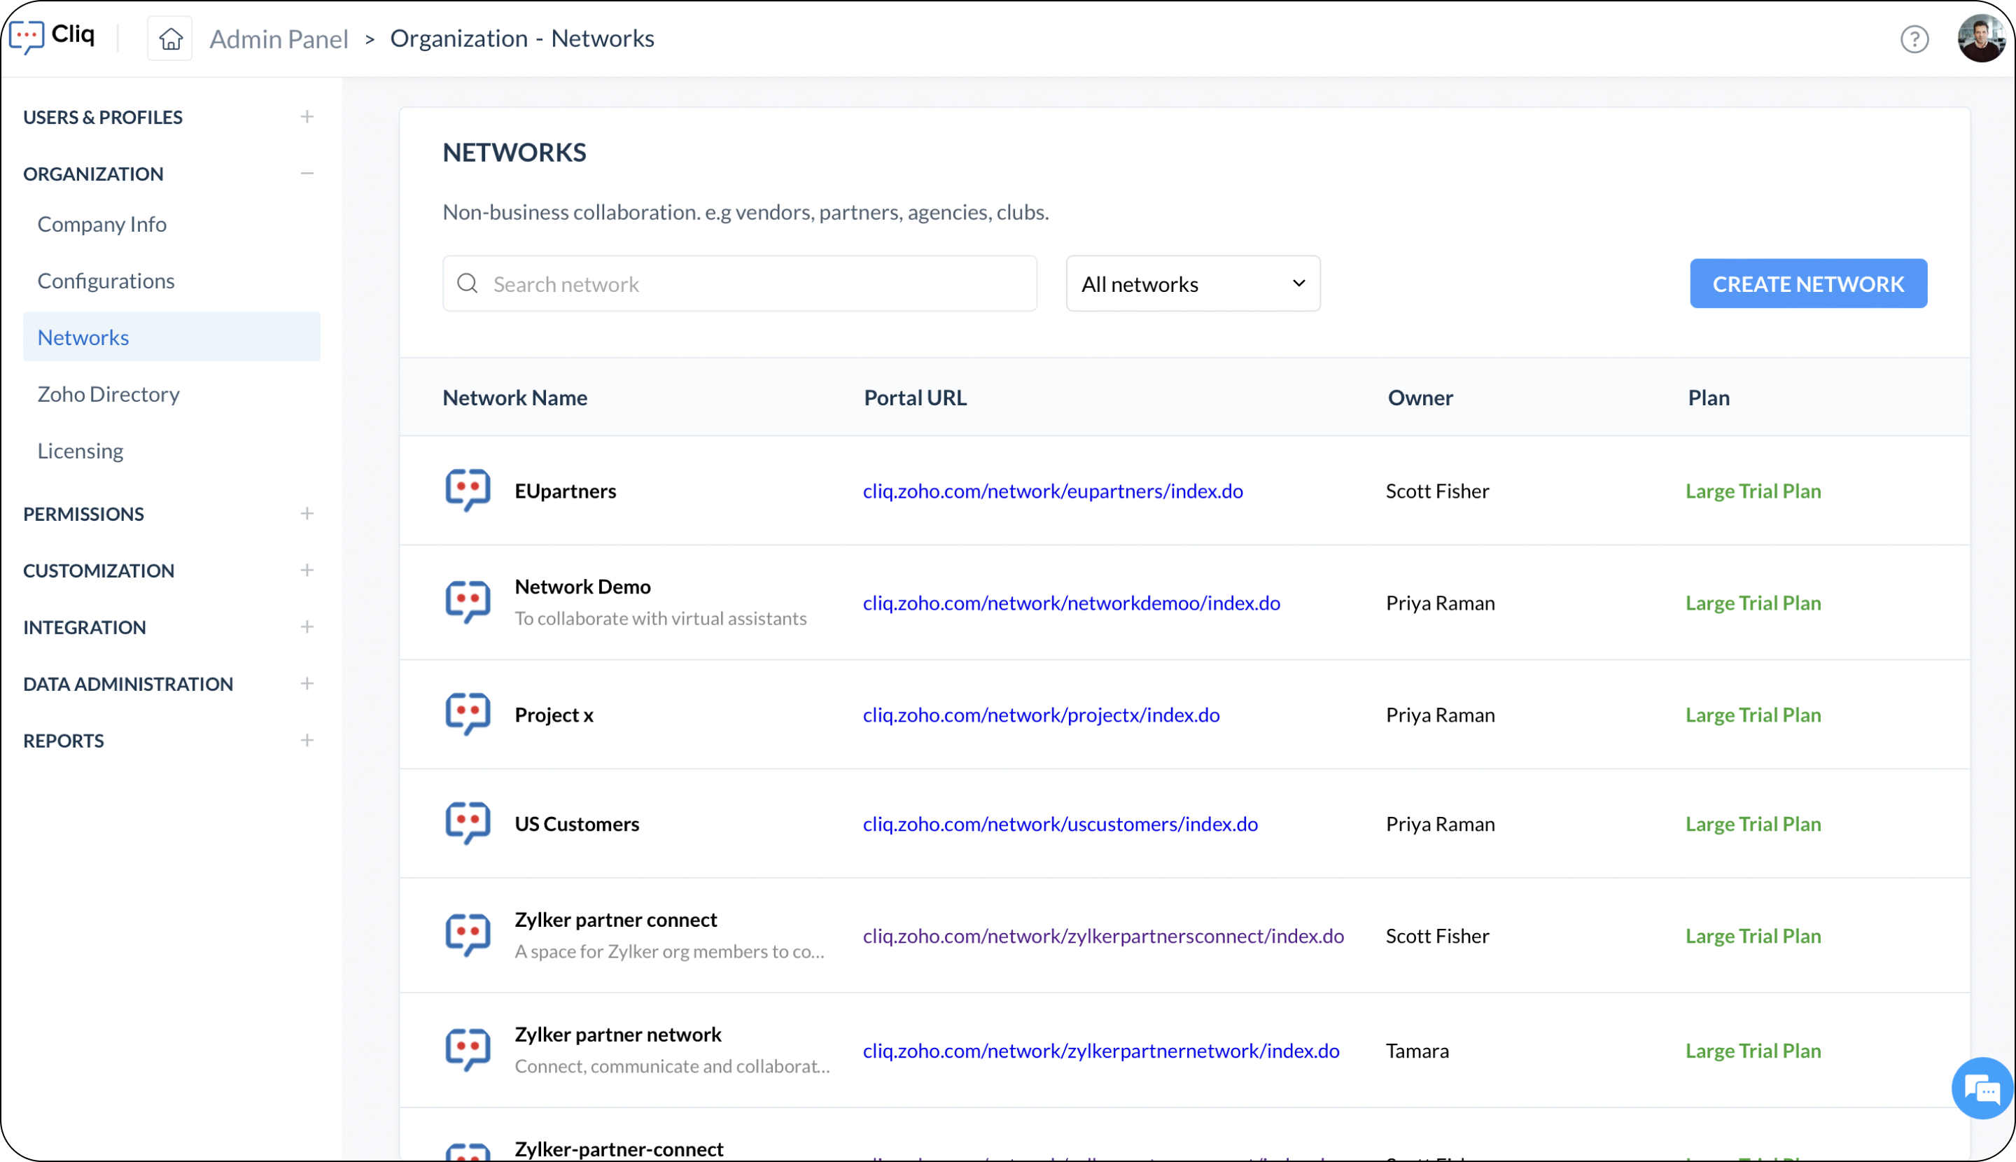Click the EUpartners network name
The height and width of the screenshot is (1162, 2016).
[565, 491]
